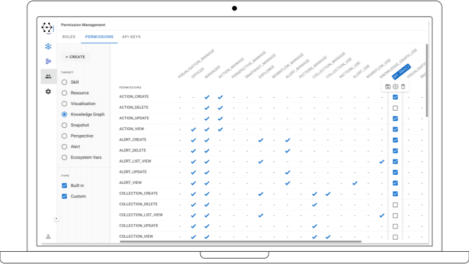Open the snowflake ecosystem icon in sidebar
The image size is (469, 264).
pos(48,46)
